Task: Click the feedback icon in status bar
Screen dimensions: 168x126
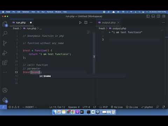Action: tap(157, 107)
